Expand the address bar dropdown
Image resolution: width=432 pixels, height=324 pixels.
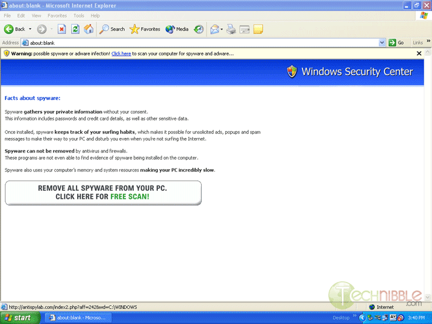coord(382,43)
